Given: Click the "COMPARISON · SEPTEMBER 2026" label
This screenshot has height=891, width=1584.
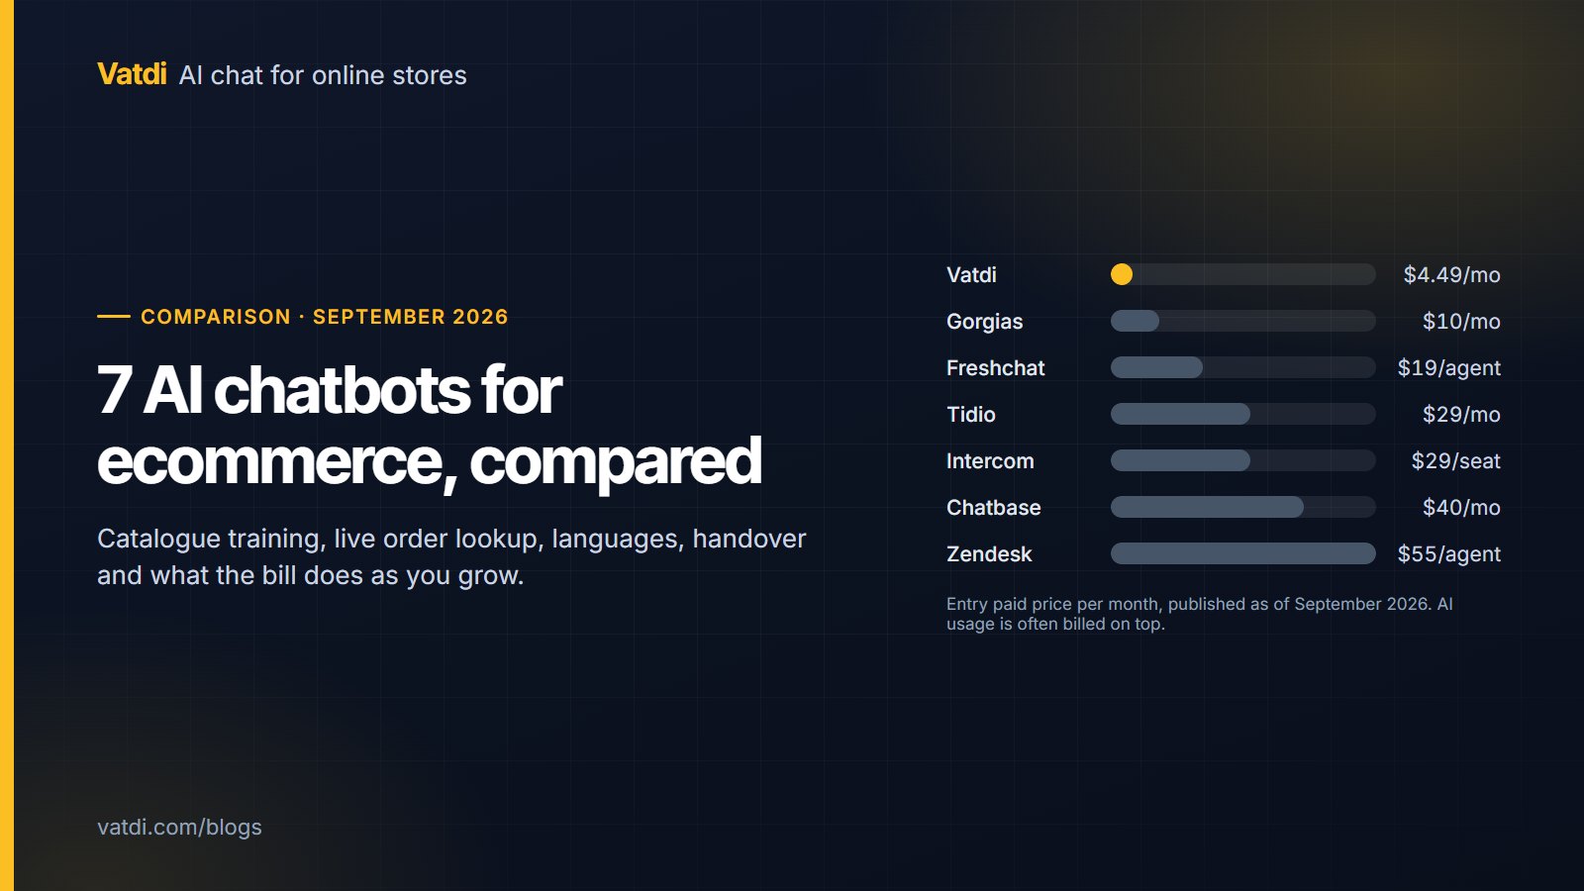Looking at the screenshot, I should pyautogui.click(x=324, y=317).
